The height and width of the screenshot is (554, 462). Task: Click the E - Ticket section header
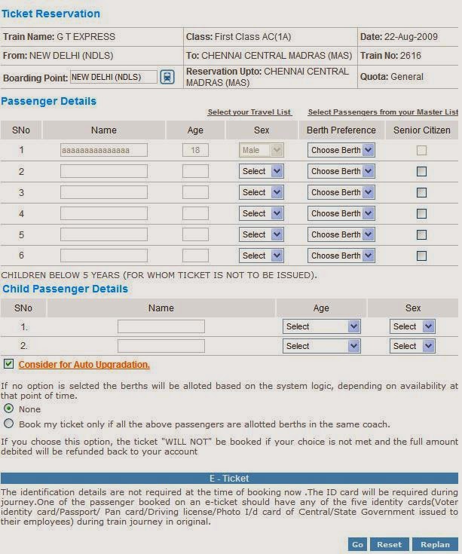tap(229, 479)
